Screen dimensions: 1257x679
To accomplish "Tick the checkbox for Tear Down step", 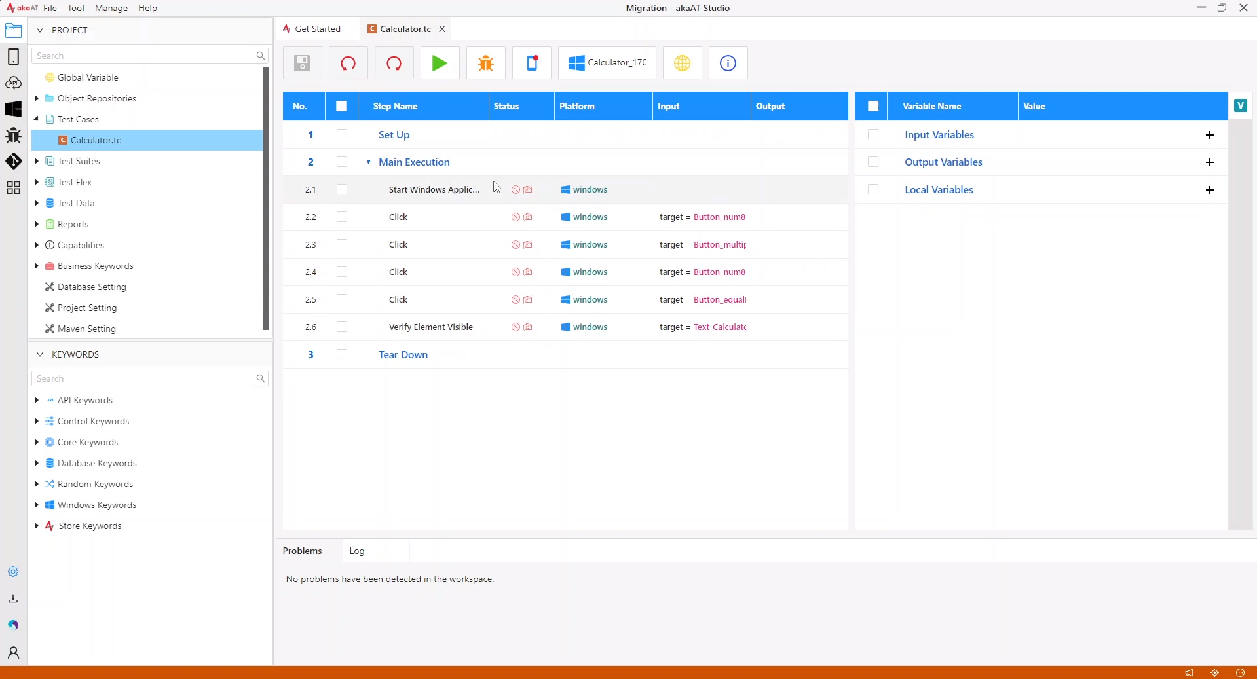I will [342, 354].
